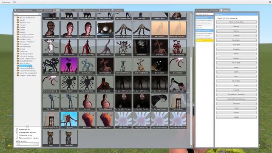Click the Constraints cleanup button
The width and height of the screenshot is (272, 153).
coord(236,40)
